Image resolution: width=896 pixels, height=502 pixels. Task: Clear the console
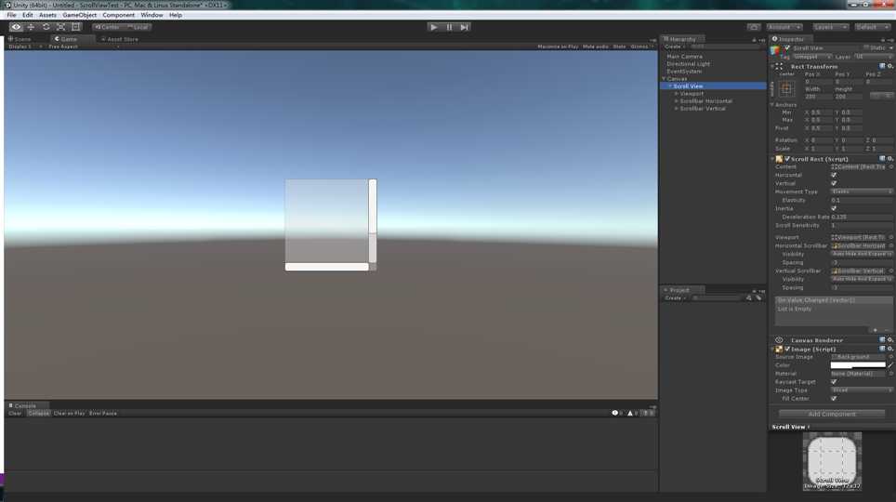pyautogui.click(x=15, y=414)
